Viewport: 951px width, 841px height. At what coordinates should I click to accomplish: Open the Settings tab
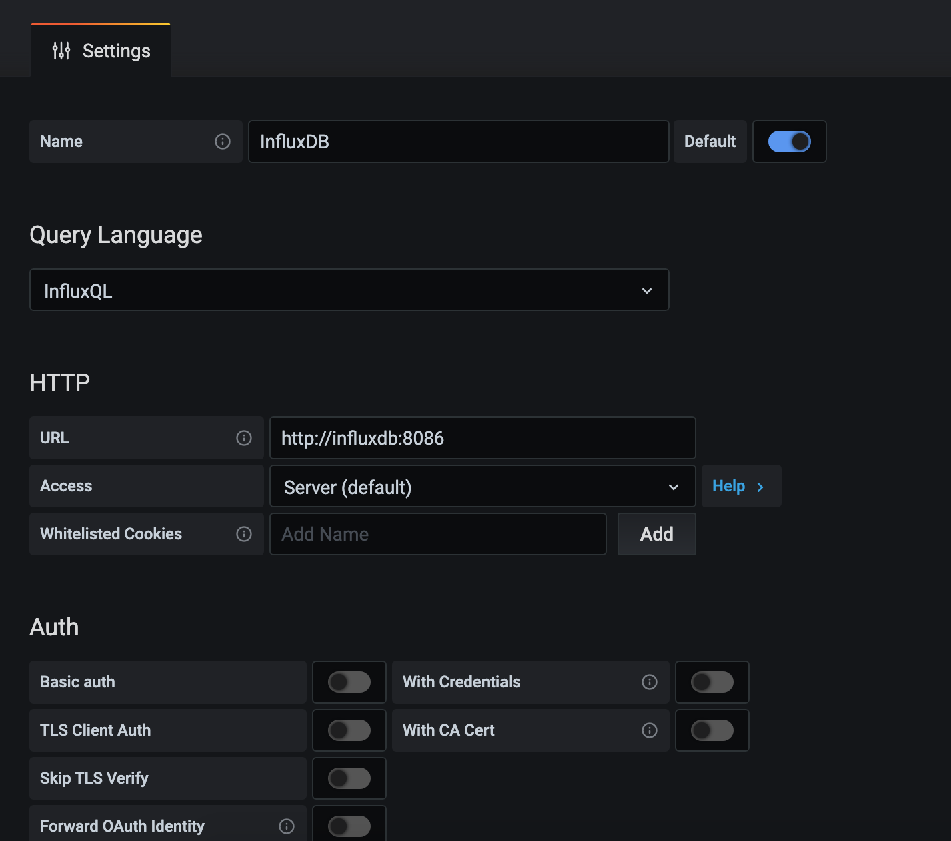pyautogui.click(x=101, y=51)
